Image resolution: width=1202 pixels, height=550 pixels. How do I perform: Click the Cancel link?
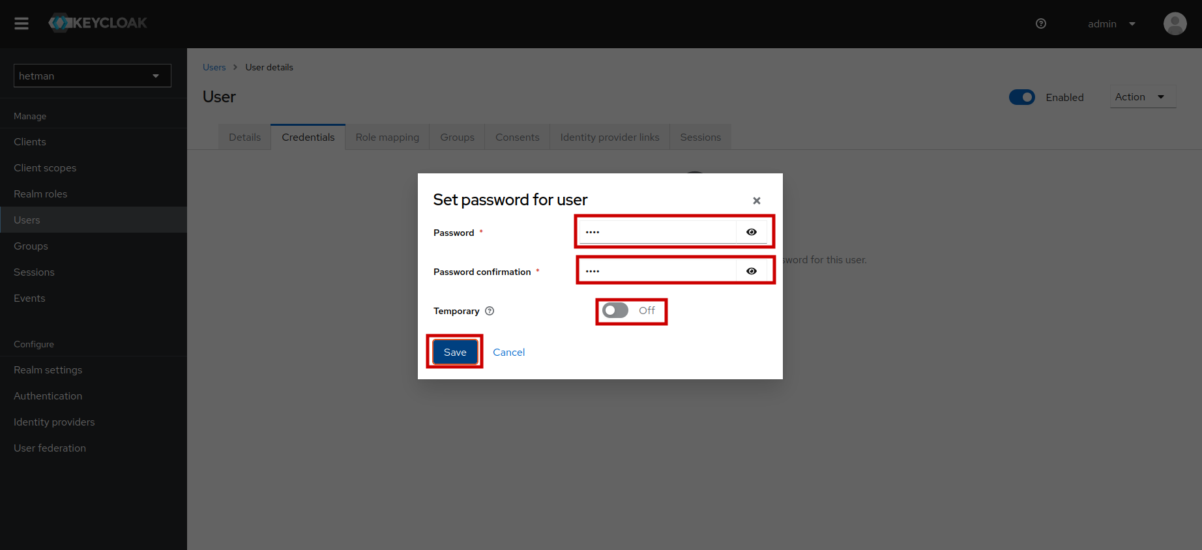coord(508,351)
